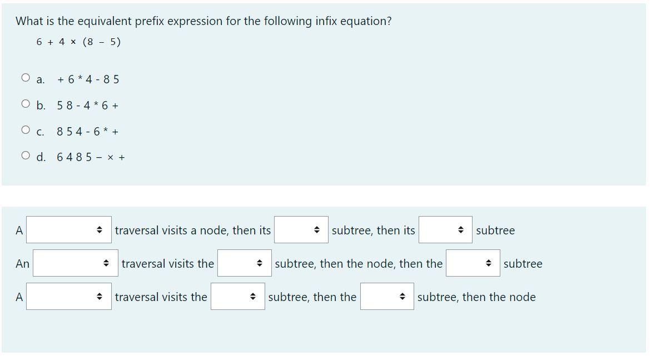Click the prefix expression question text

click(203, 21)
